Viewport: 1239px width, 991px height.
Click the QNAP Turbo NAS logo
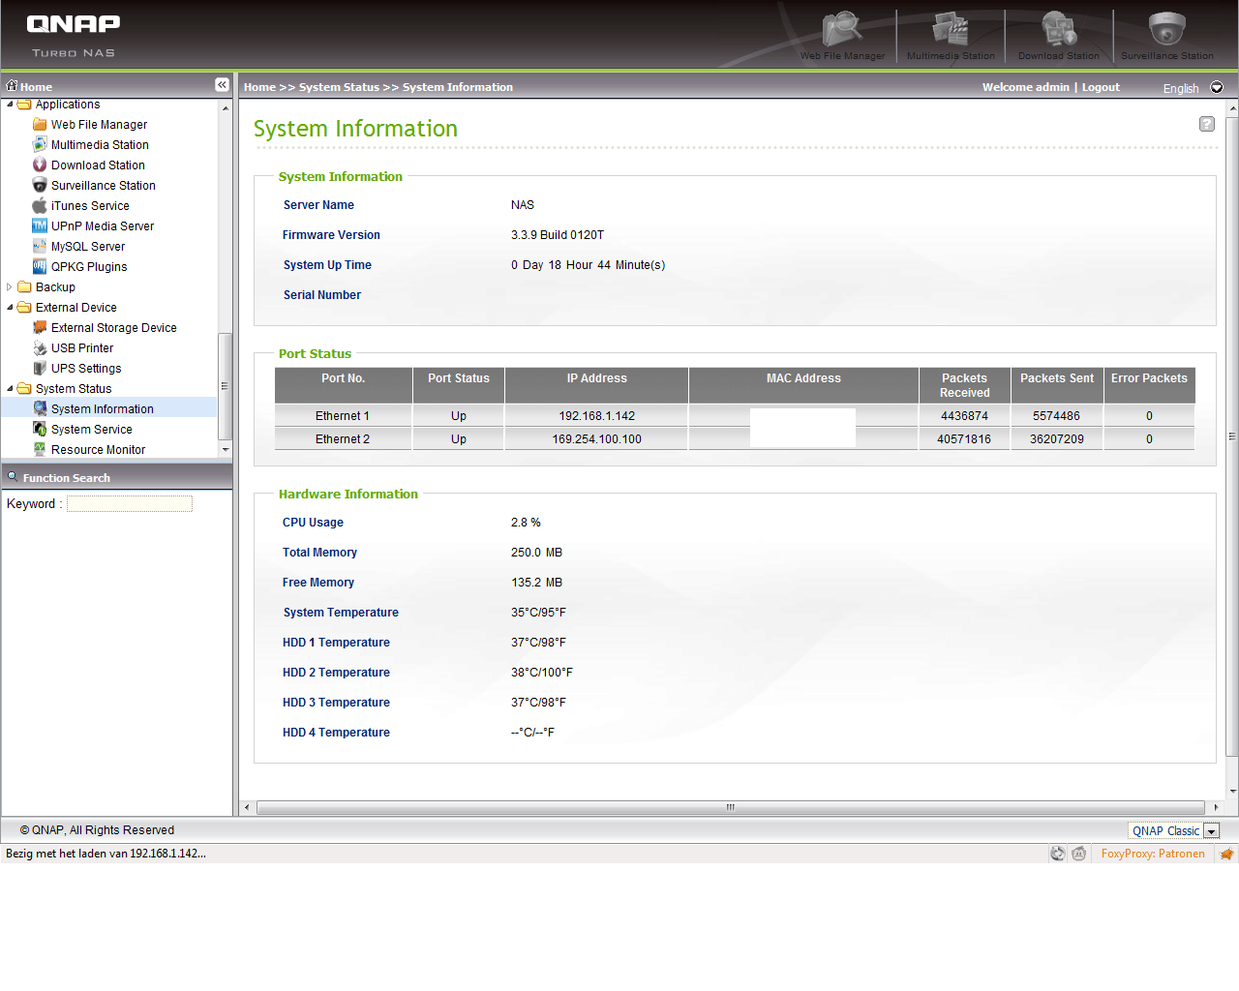74,36
